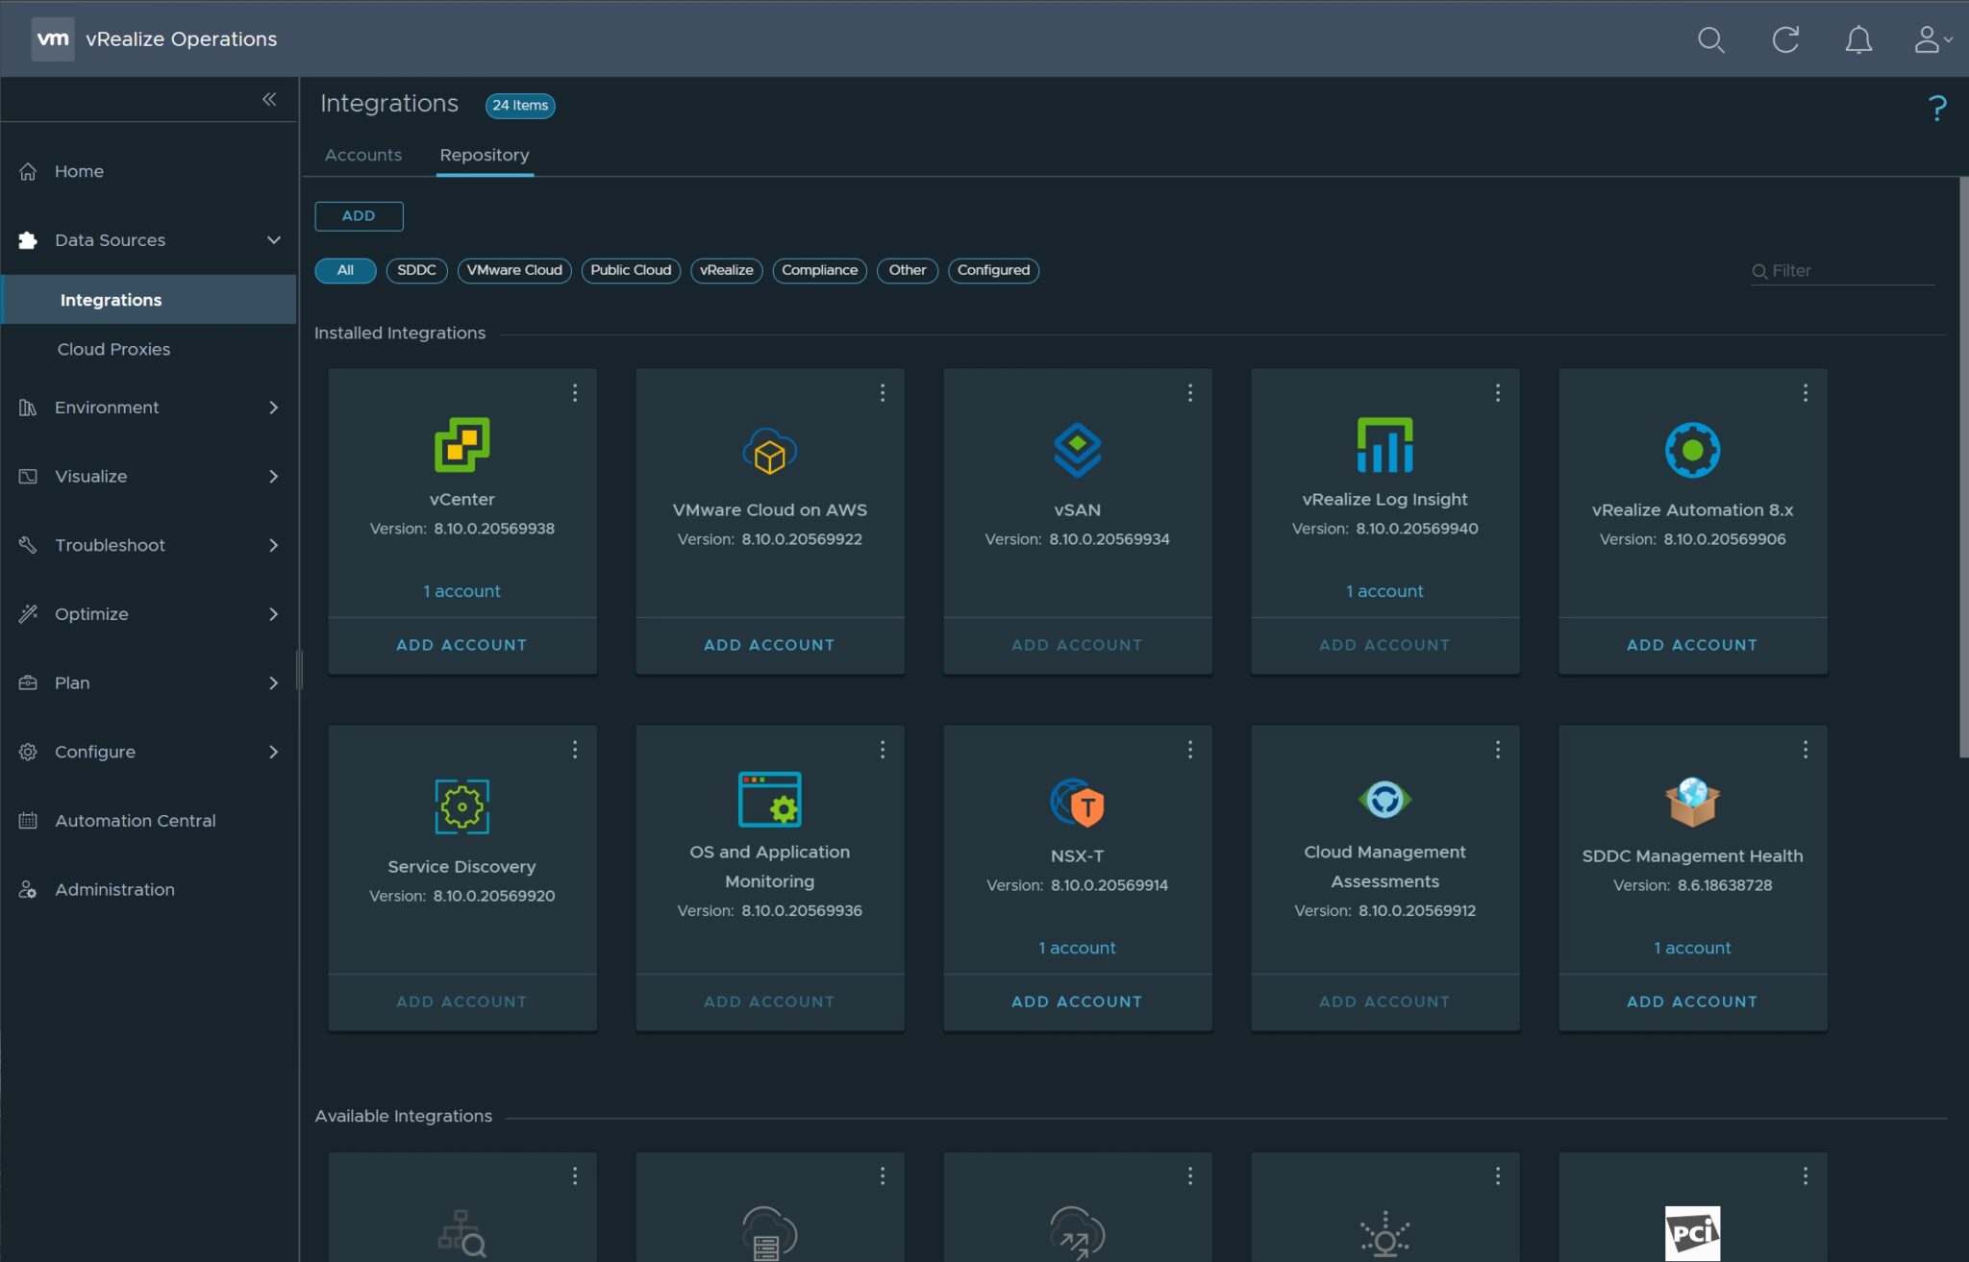Select the vSAN integration icon
The height and width of the screenshot is (1262, 1969).
1077,447
